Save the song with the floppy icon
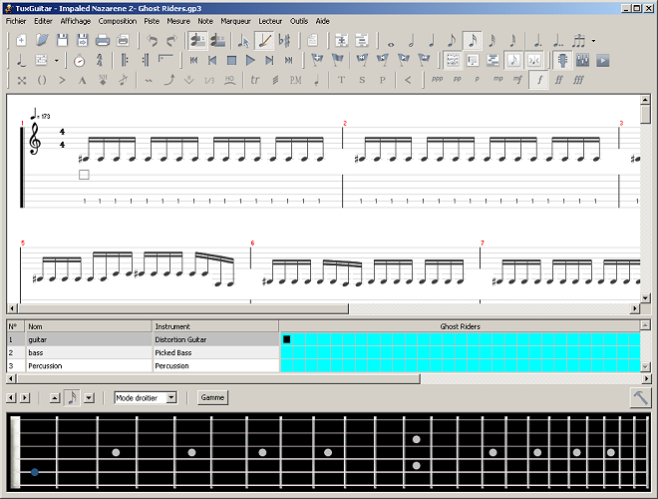The height and width of the screenshot is (499, 658). point(62,40)
